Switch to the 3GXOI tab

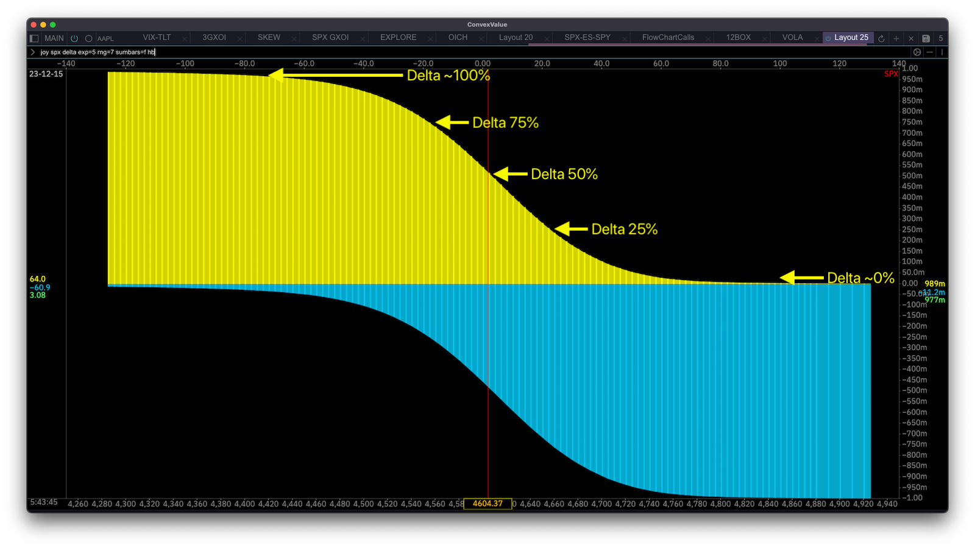pos(214,37)
